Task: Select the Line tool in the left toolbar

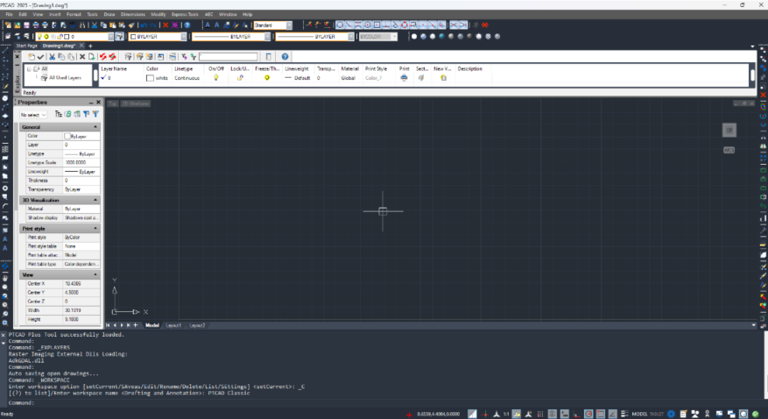Action: 5,50
